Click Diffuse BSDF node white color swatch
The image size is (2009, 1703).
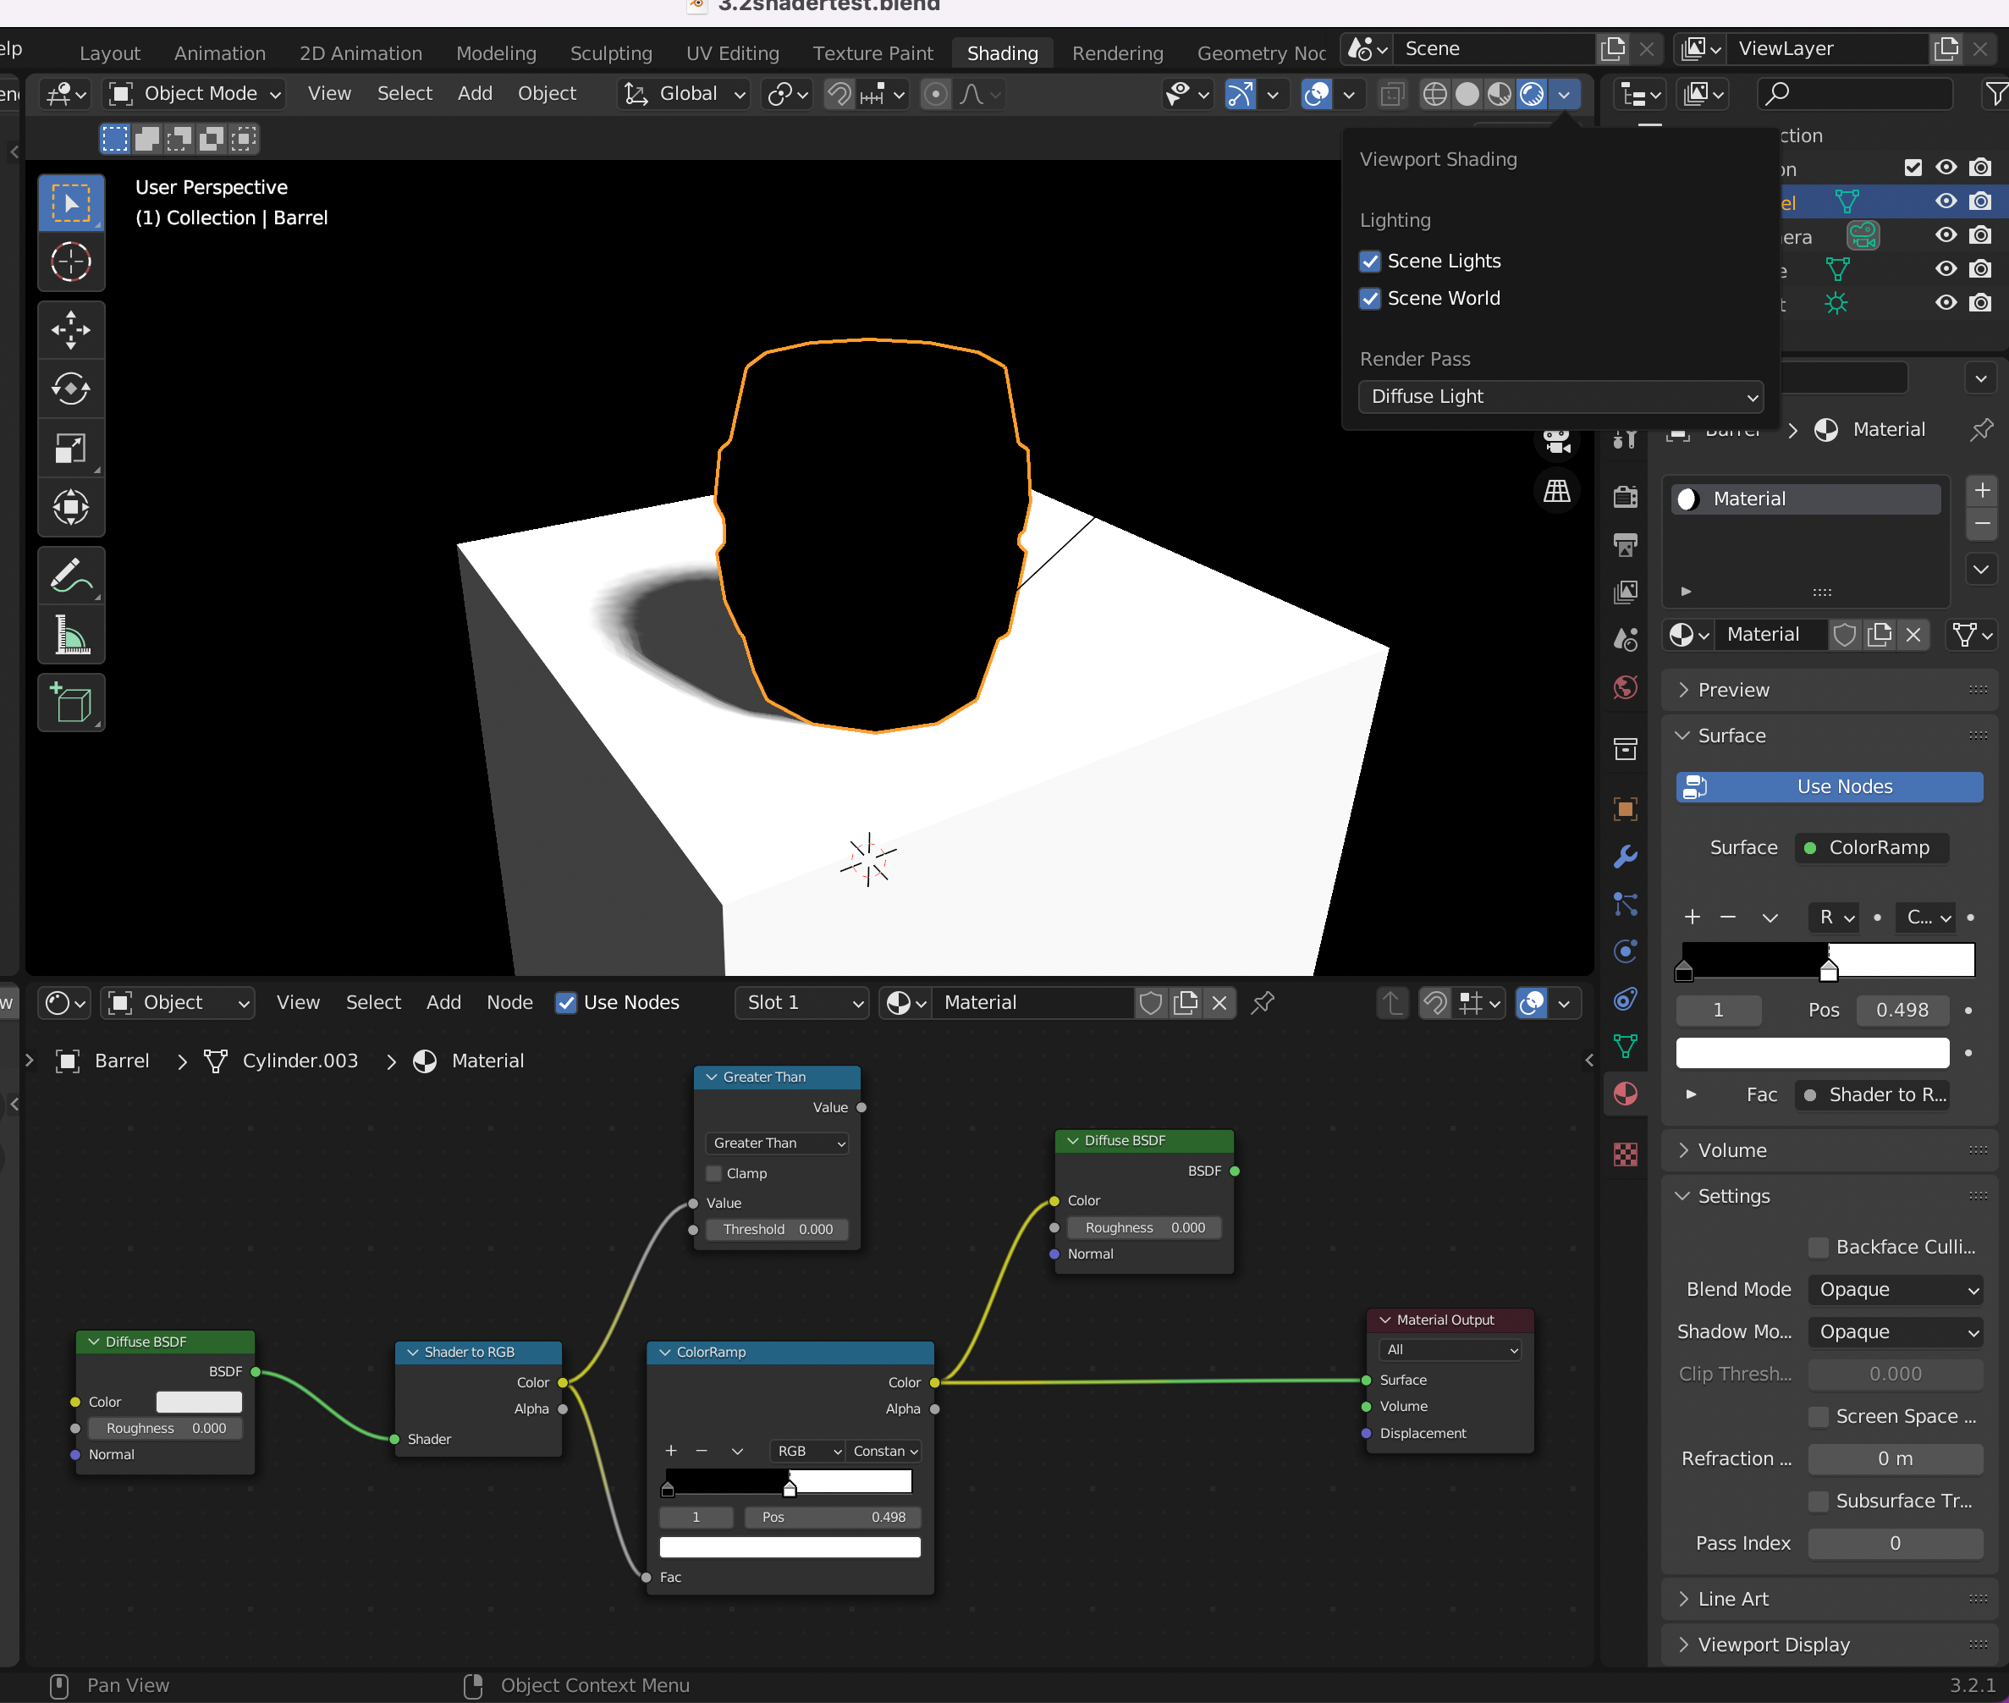(199, 1402)
